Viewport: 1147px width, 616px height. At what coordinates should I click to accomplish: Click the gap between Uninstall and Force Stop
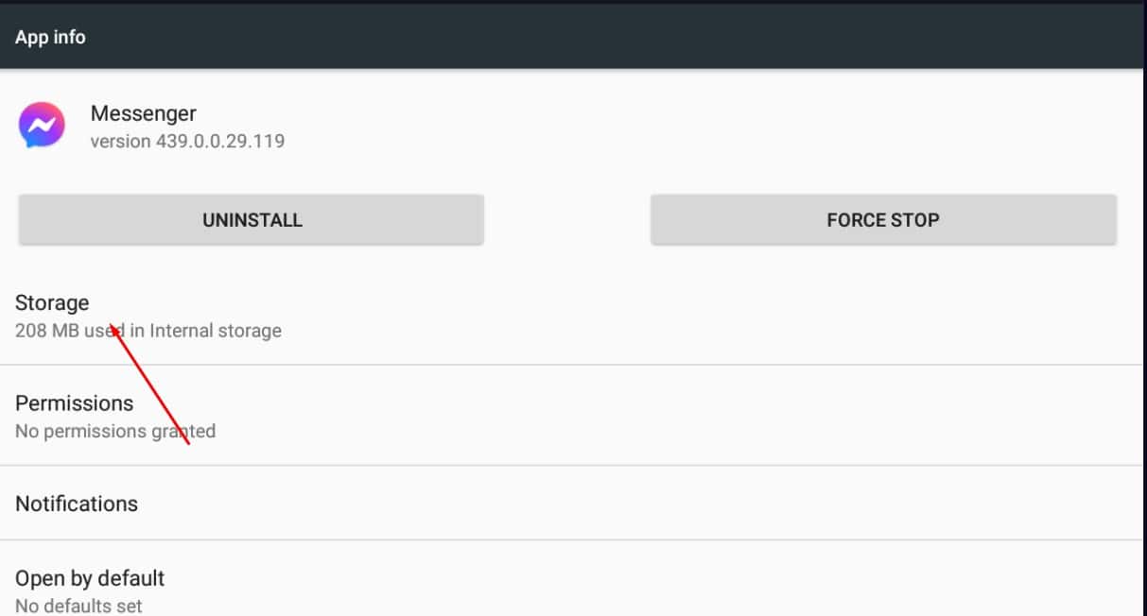pyautogui.click(x=567, y=220)
